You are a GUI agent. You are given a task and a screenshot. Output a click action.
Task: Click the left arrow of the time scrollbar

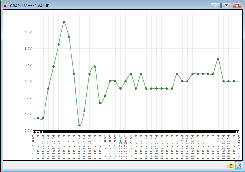(41, 132)
